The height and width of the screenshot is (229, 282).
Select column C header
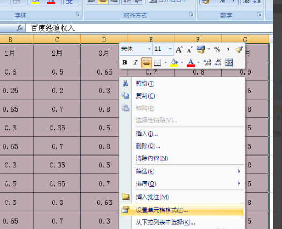point(57,39)
